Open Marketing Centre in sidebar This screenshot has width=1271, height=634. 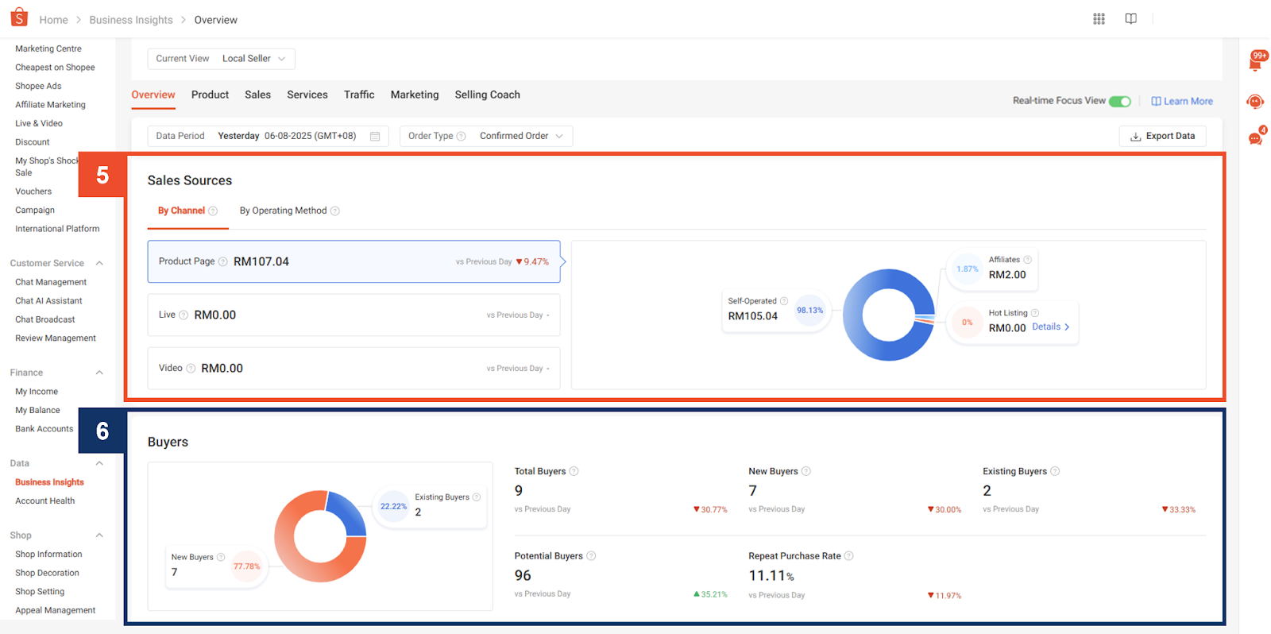click(x=48, y=48)
